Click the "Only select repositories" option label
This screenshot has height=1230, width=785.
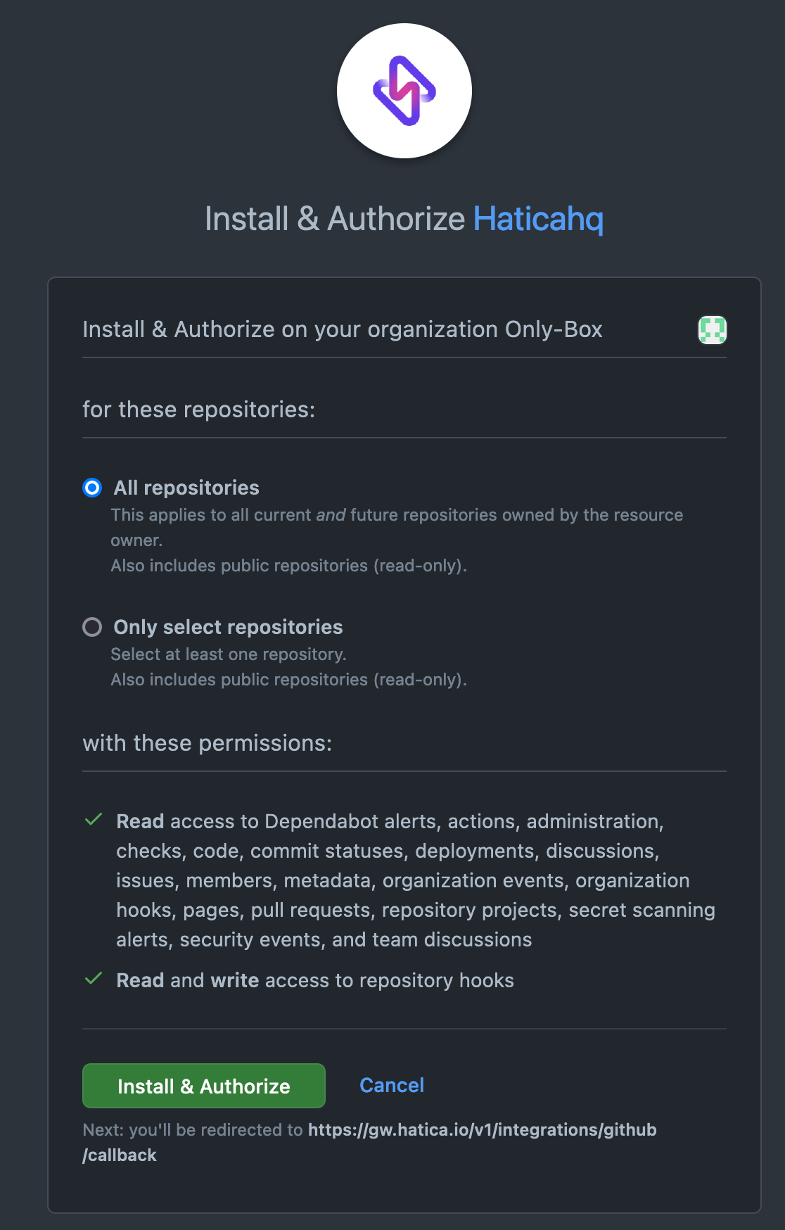(x=228, y=627)
